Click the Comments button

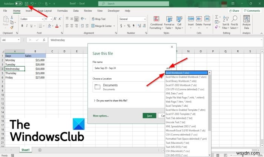pos(252,11)
